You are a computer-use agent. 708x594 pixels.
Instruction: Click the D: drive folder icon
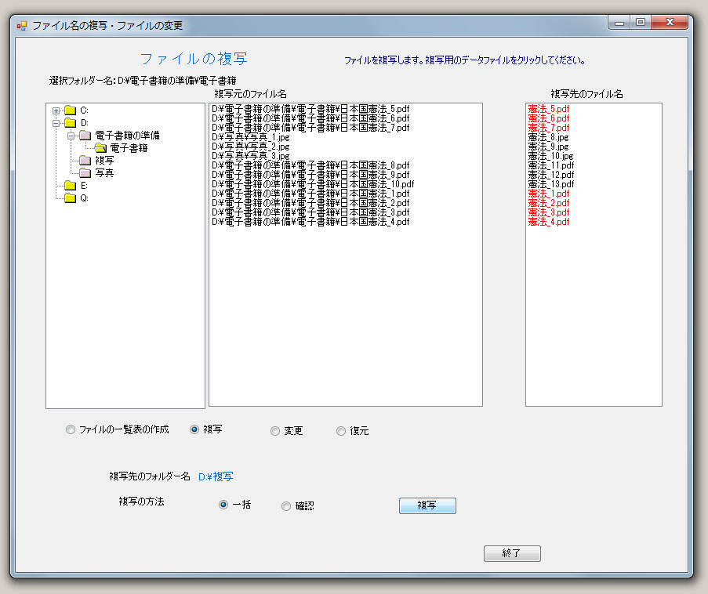pyautogui.click(x=70, y=123)
